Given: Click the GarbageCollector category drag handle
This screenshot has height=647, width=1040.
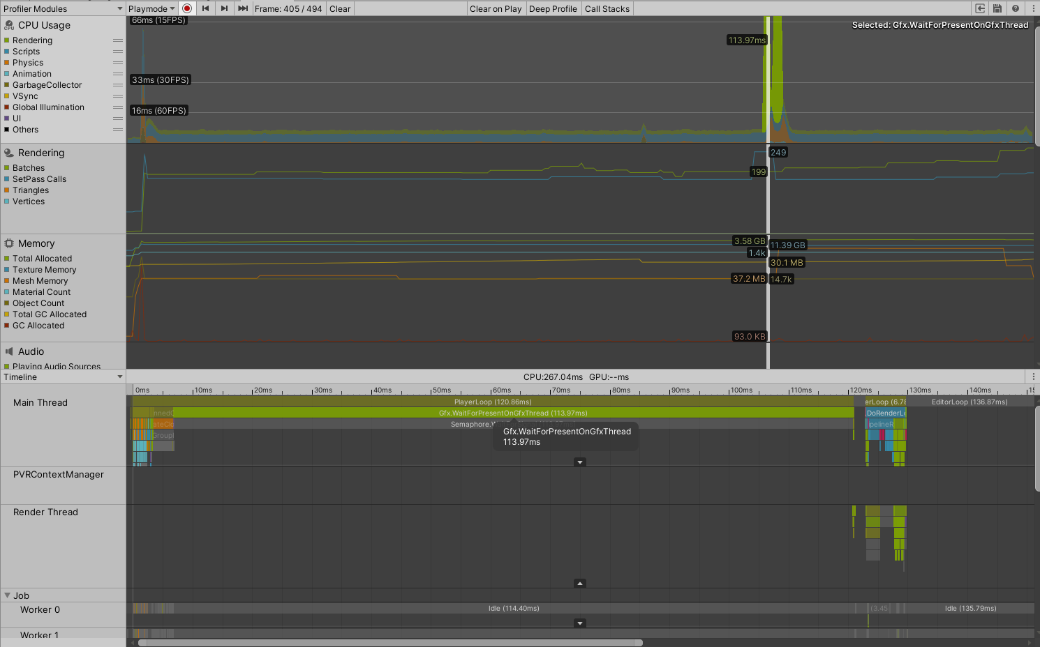Looking at the screenshot, I should pos(118,85).
